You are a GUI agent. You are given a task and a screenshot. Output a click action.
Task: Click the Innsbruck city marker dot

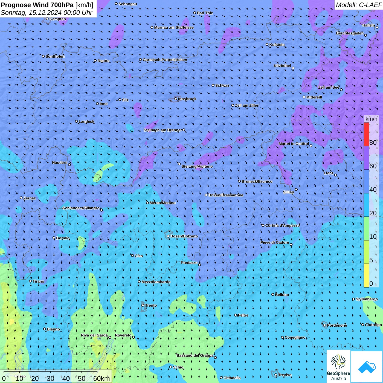(176, 99)
